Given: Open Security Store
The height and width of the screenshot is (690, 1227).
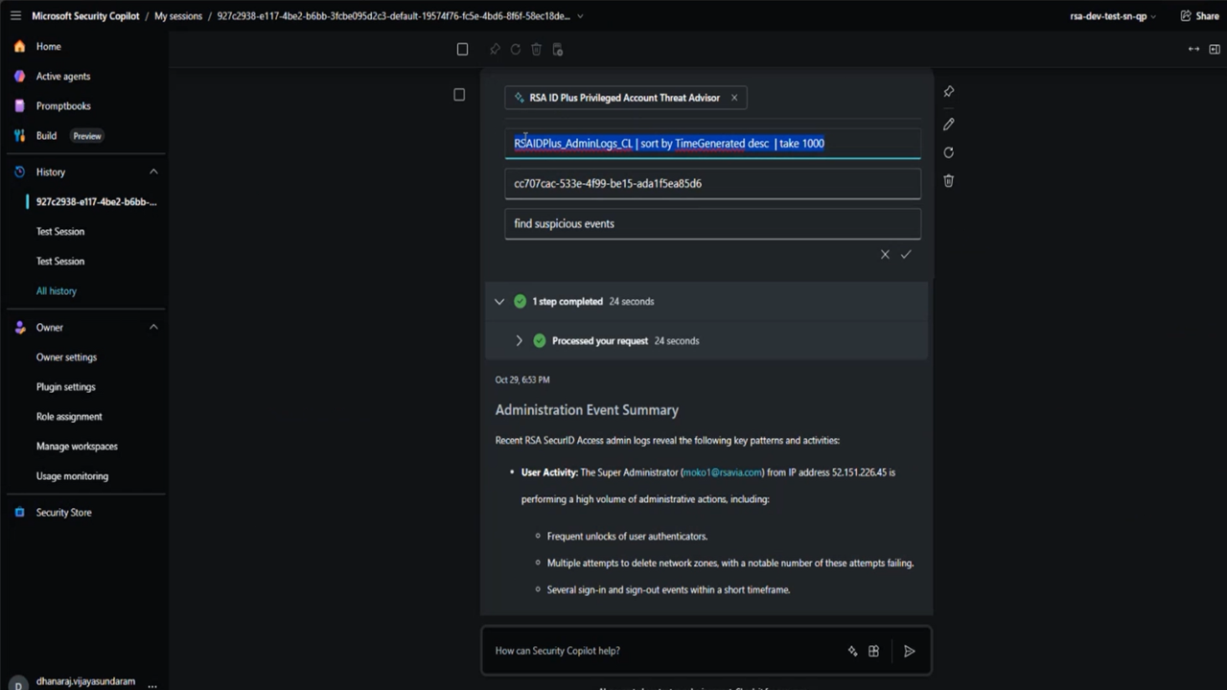Looking at the screenshot, I should (63, 512).
